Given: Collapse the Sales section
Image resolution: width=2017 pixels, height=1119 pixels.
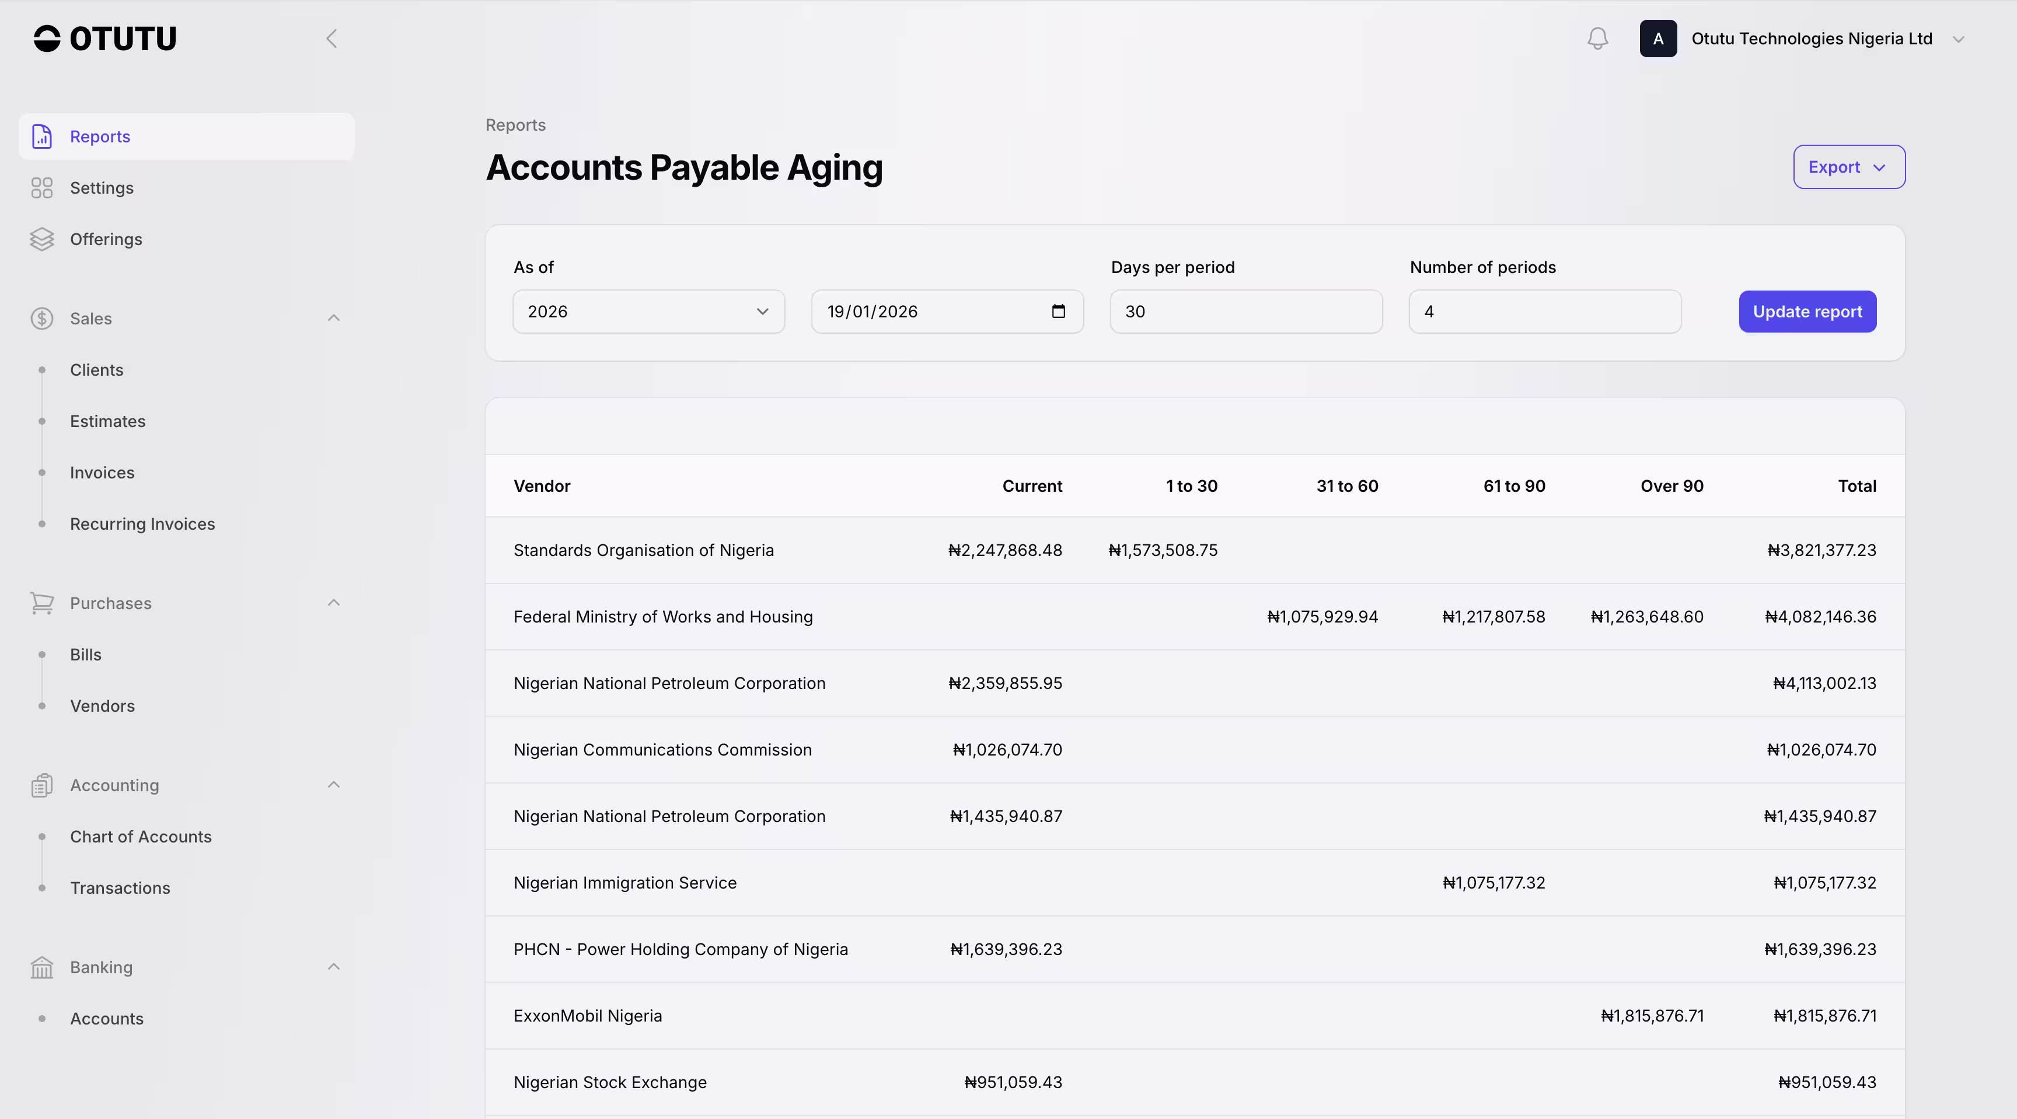Looking at the screenshot, I should pos(334,319).
